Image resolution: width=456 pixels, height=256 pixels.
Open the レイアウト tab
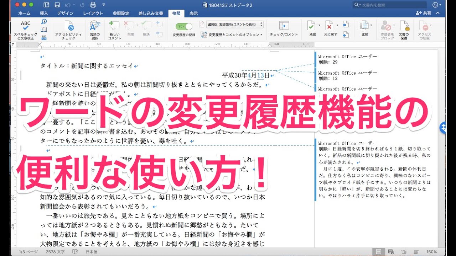click(93, 13)
